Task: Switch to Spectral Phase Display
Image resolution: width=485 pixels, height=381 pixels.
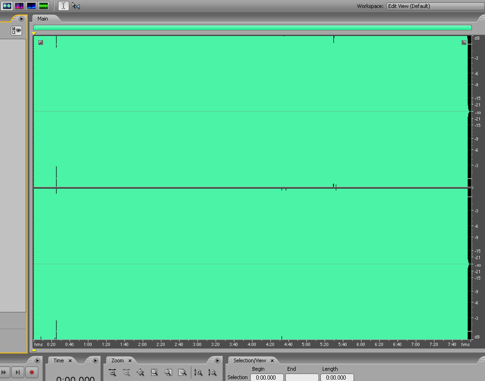Action: coord(44,6)
